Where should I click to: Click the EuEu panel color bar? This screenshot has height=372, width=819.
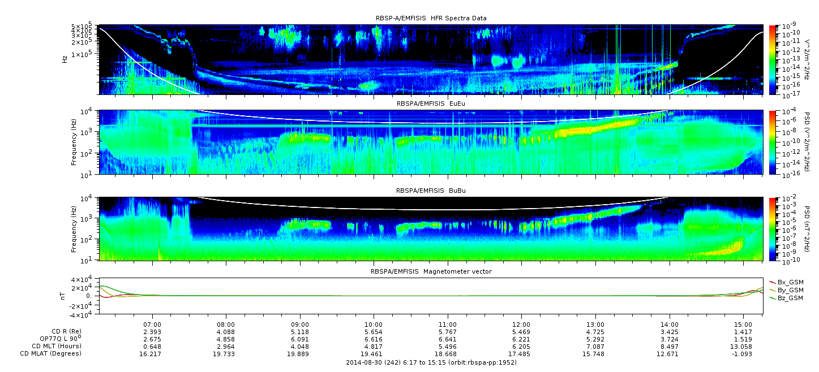[x=773, y=142]
